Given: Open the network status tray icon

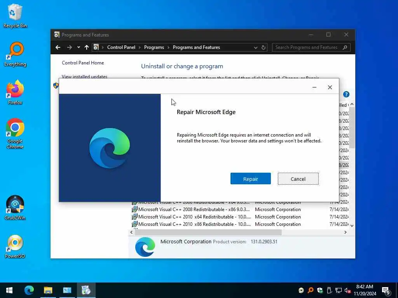Looking at the screenshot, I should [339, 290].
